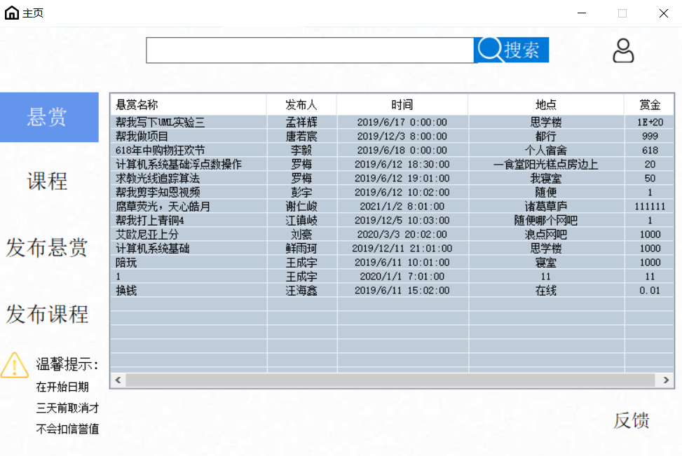Click publisher cell 汪海鑫
Image resolution: width=682 pixels, height=456 pixels.
pos(301,291)
